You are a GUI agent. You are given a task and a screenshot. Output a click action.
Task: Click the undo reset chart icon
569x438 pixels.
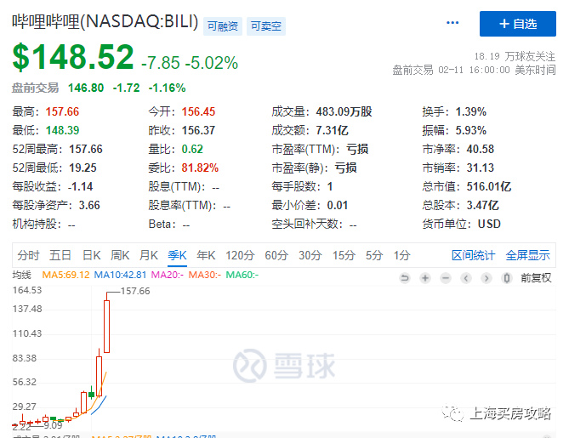pyautogui.click(x=405, y=278)
